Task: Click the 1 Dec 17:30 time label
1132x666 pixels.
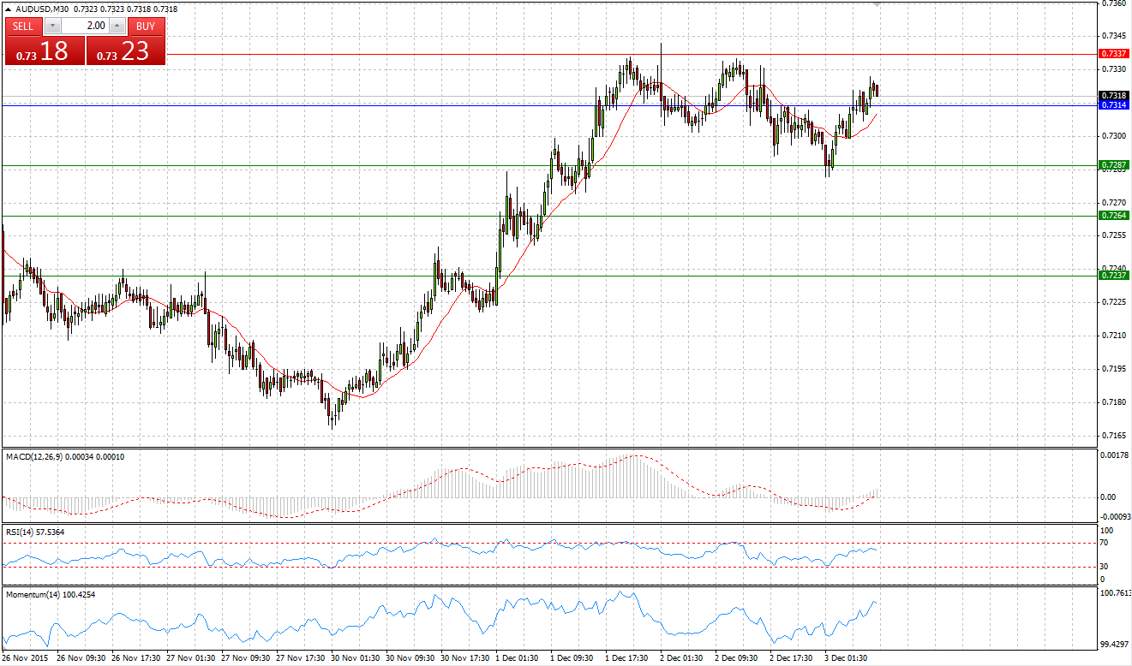Action: pyautogui.click(x=626, y=659)
